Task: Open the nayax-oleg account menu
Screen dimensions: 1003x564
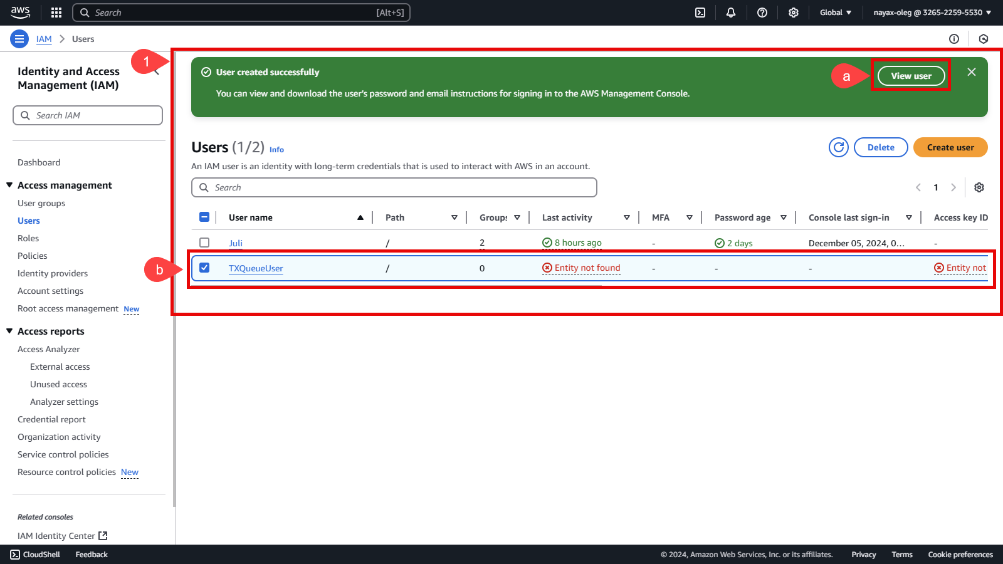Action: pyautogui.click(x=932, y=13)
